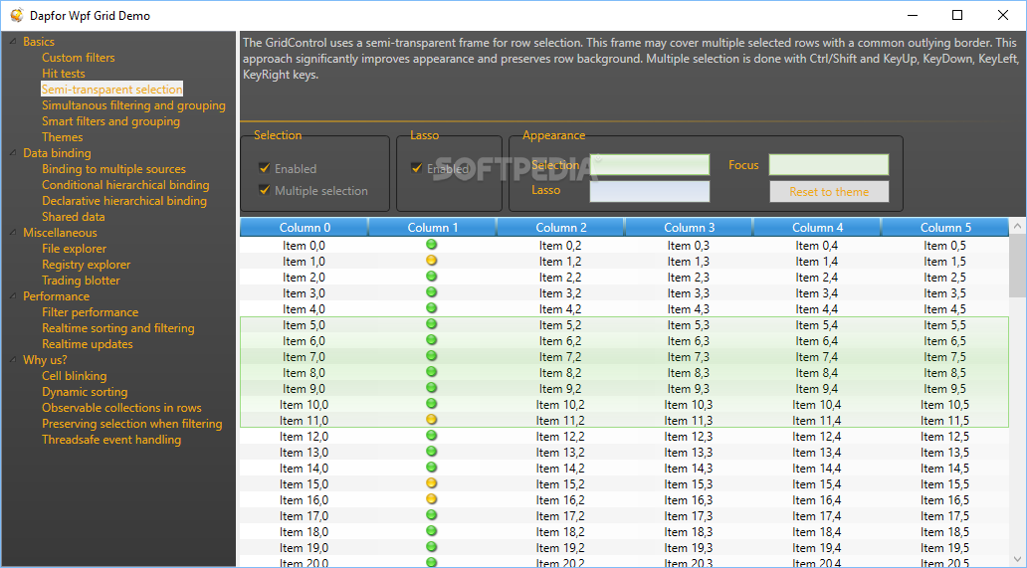Click the green status icon in Item 14,0 row
The width and height of the screenshot is (1027, 568).
pyautogui.click(x=431, y=468)
